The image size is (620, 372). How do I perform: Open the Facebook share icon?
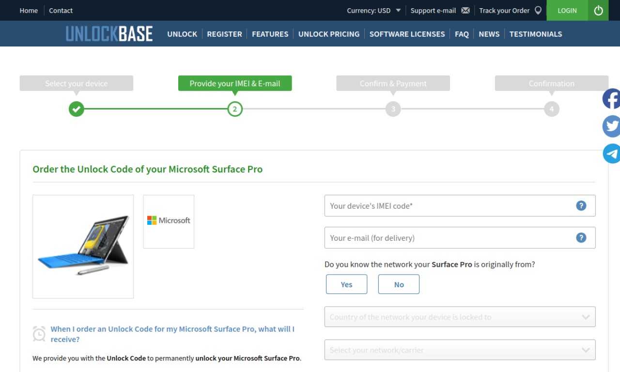pyautogui.click(x=612, y=99)
